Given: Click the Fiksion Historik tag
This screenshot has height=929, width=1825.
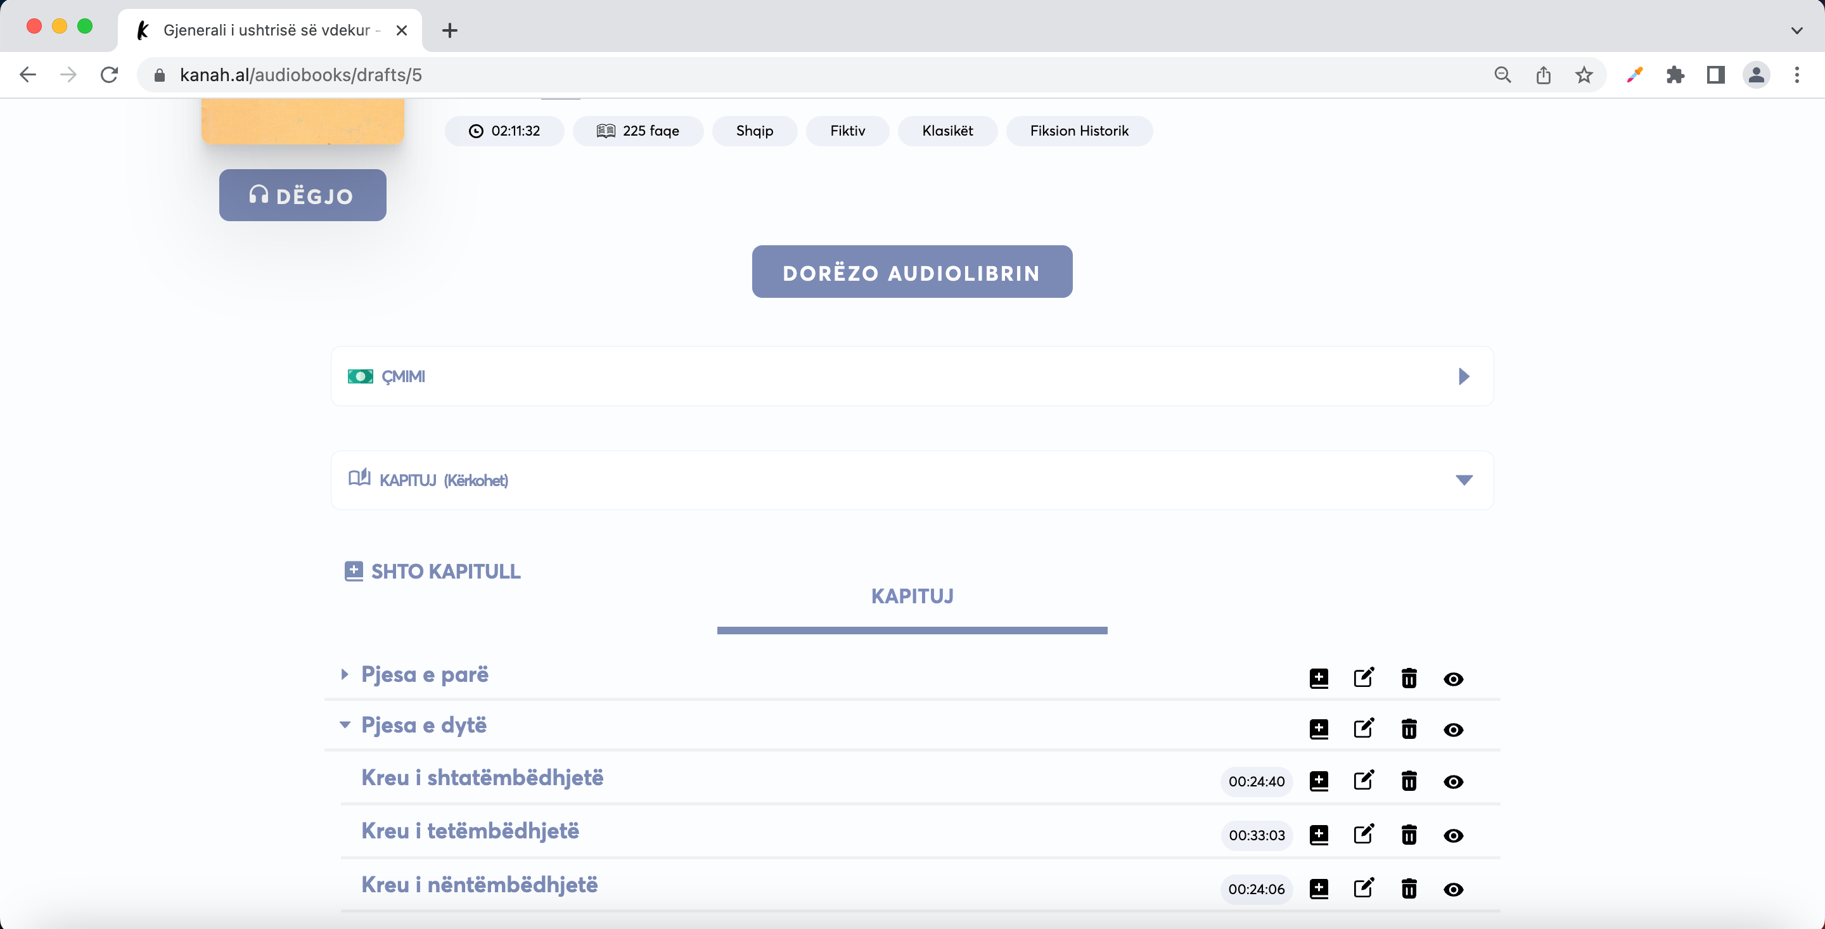Looking at the screenshot, I should [1079, 131].
